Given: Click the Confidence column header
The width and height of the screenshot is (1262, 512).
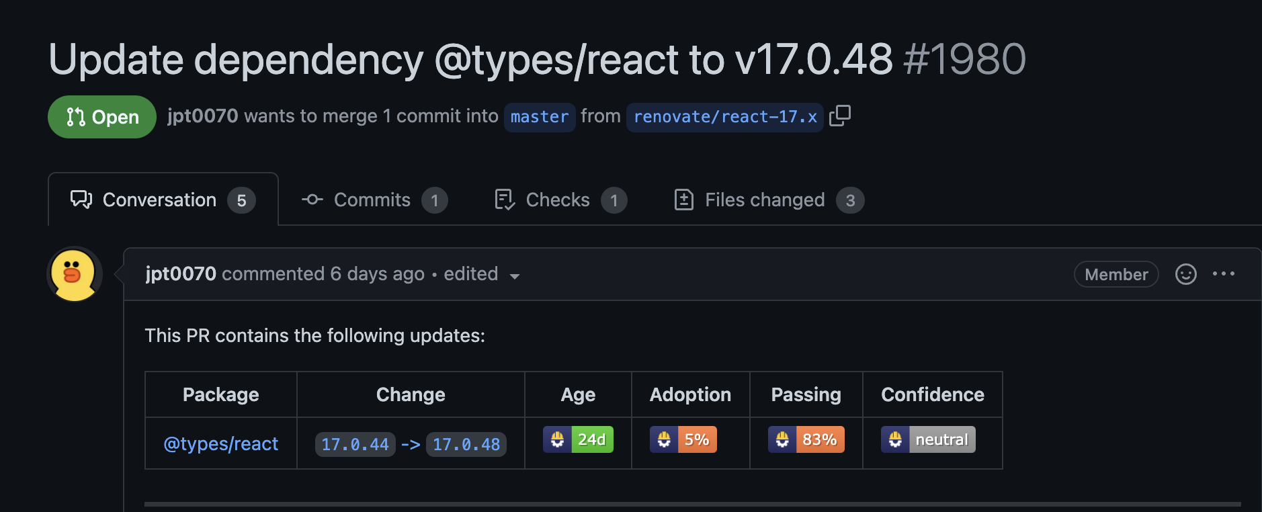Looking at the screenshot, I should click(x=933, y=394).
